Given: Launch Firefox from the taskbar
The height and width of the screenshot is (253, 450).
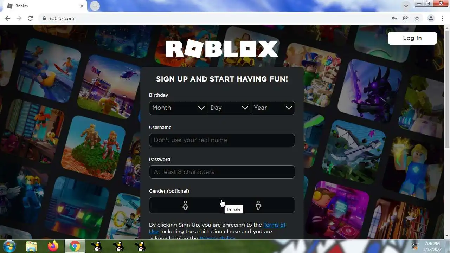Looking at the screenshot, I should [53, 246].
